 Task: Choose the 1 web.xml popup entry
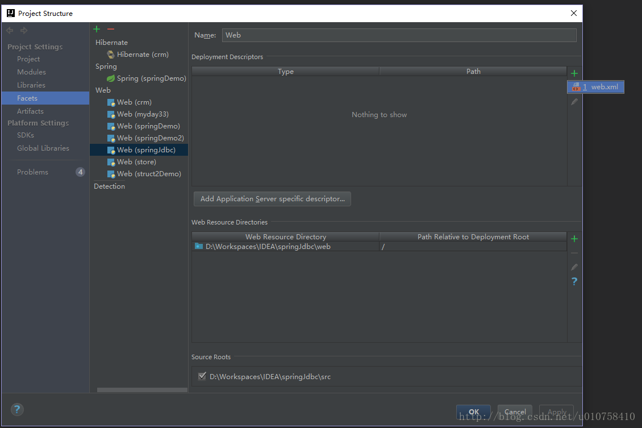596,87
